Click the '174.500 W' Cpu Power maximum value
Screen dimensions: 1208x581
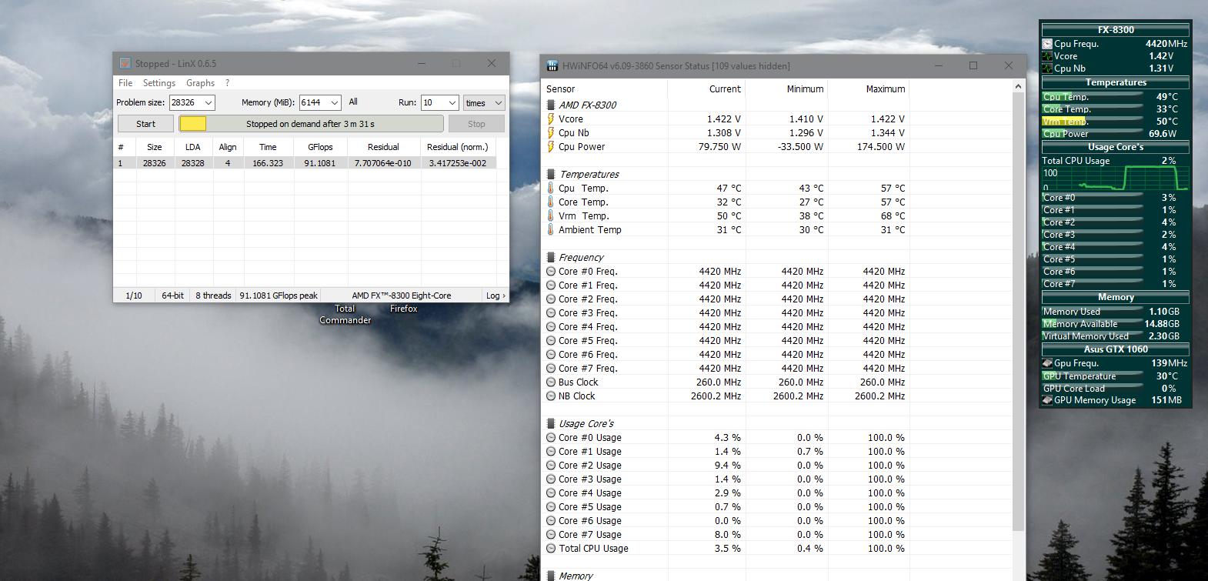click(x=880, y=147)
